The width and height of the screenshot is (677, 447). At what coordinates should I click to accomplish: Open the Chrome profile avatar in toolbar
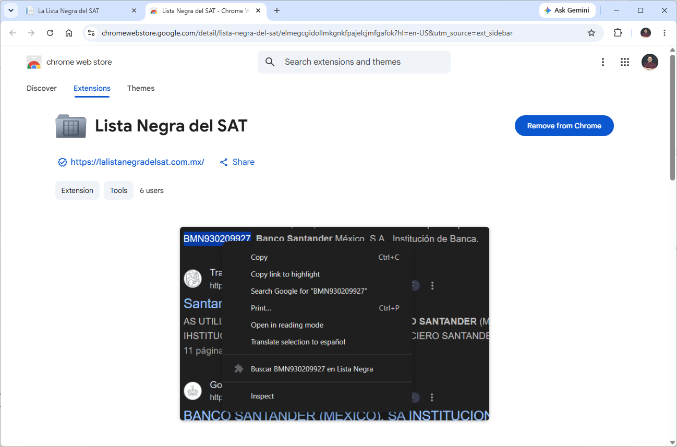[646, 33]
